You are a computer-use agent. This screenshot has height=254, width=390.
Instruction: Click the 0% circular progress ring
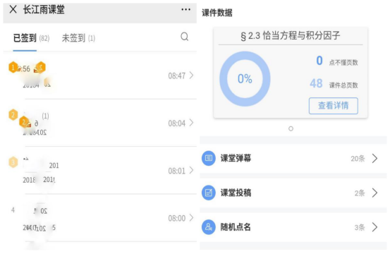pyautogui.click(x=245, y=79)
